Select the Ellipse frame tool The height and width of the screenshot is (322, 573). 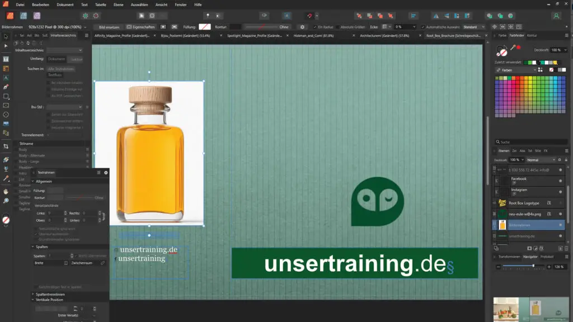(6, 115)
